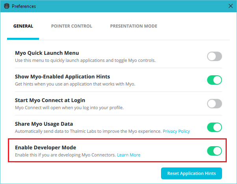Open the Learn More link

tap(129, 155)
